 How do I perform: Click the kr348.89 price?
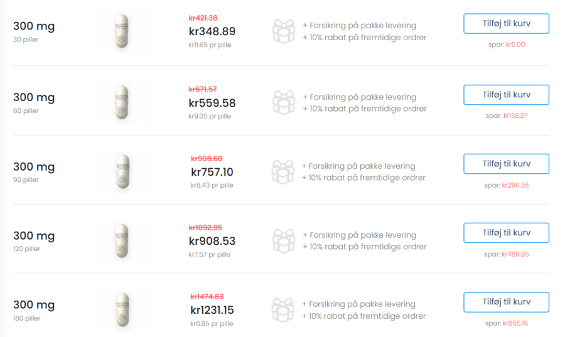212,31
